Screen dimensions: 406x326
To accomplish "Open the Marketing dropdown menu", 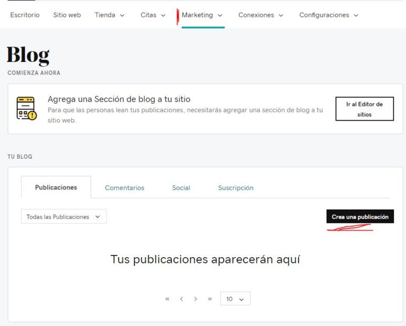I will point(202,15).
